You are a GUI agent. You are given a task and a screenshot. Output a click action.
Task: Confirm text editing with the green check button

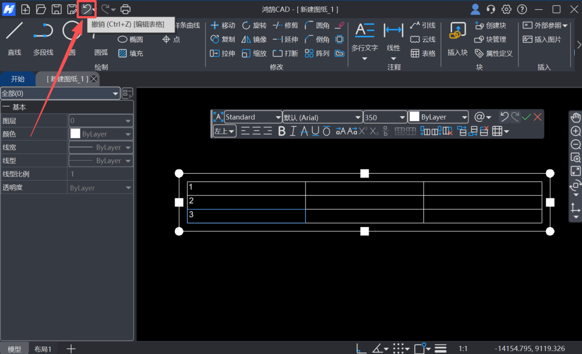pyautogui.click(x=527, y=117)
